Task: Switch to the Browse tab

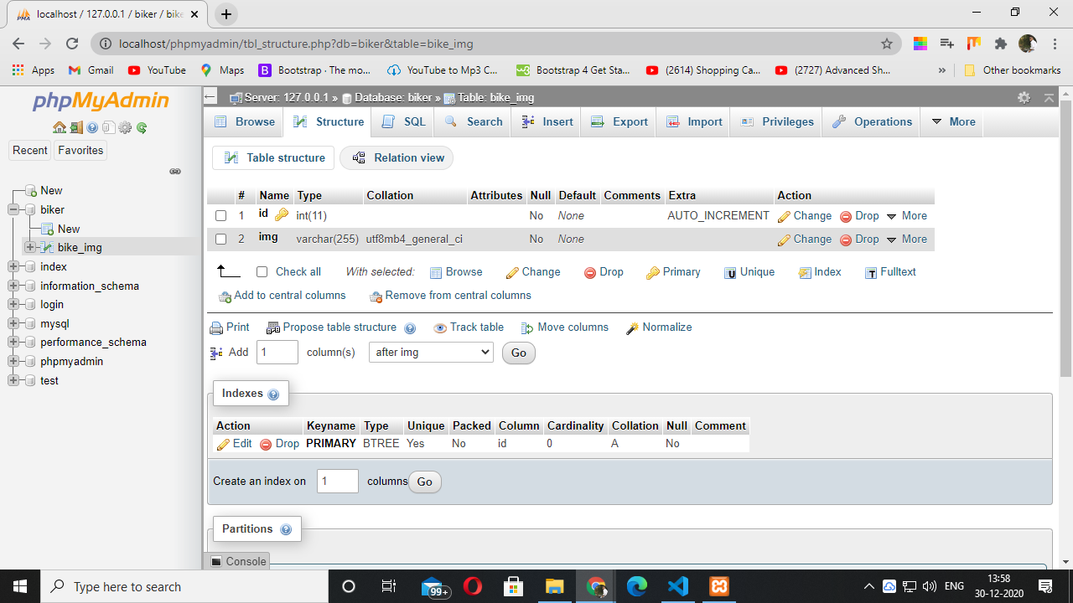Action: tap(244, 121)
